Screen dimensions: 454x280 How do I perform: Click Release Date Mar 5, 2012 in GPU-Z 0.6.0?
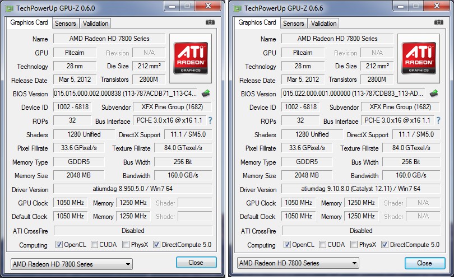(75, 80)
